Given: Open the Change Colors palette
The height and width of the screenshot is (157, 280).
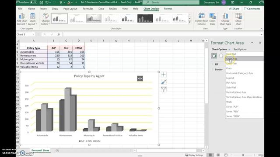Looking at the screenshot, I should [45, 19].
